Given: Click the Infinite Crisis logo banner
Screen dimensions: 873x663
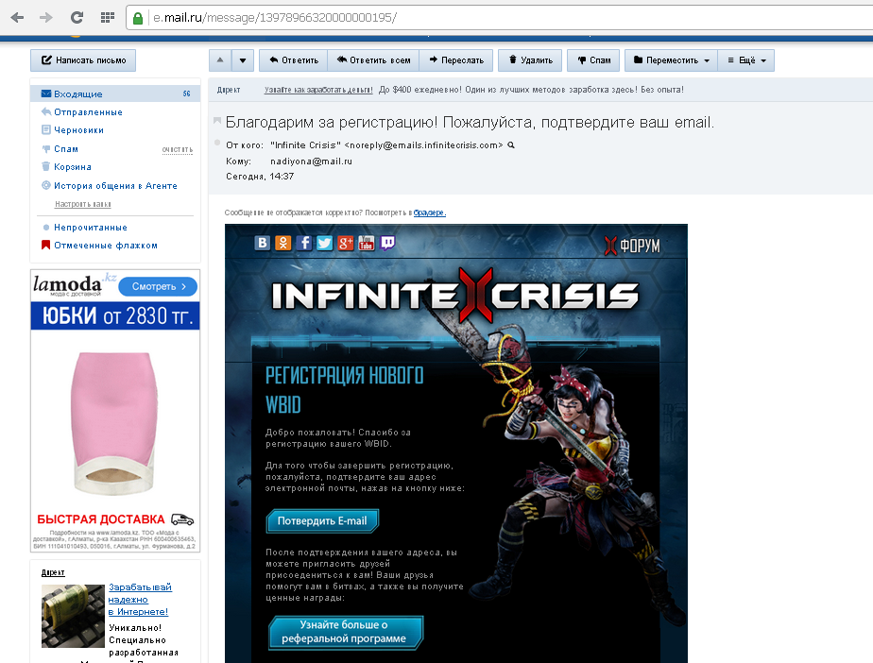Looking at the screenshot, I should 454,296.
